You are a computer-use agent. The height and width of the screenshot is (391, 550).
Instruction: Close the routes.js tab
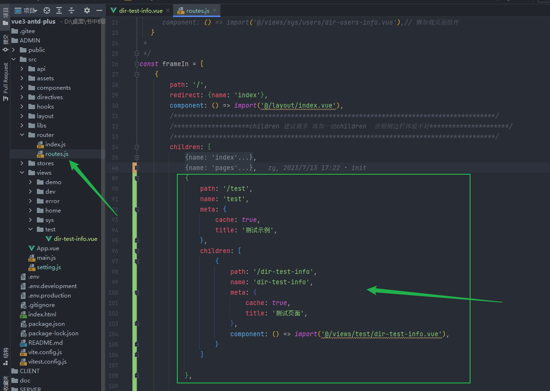click(x=215, y=10)
